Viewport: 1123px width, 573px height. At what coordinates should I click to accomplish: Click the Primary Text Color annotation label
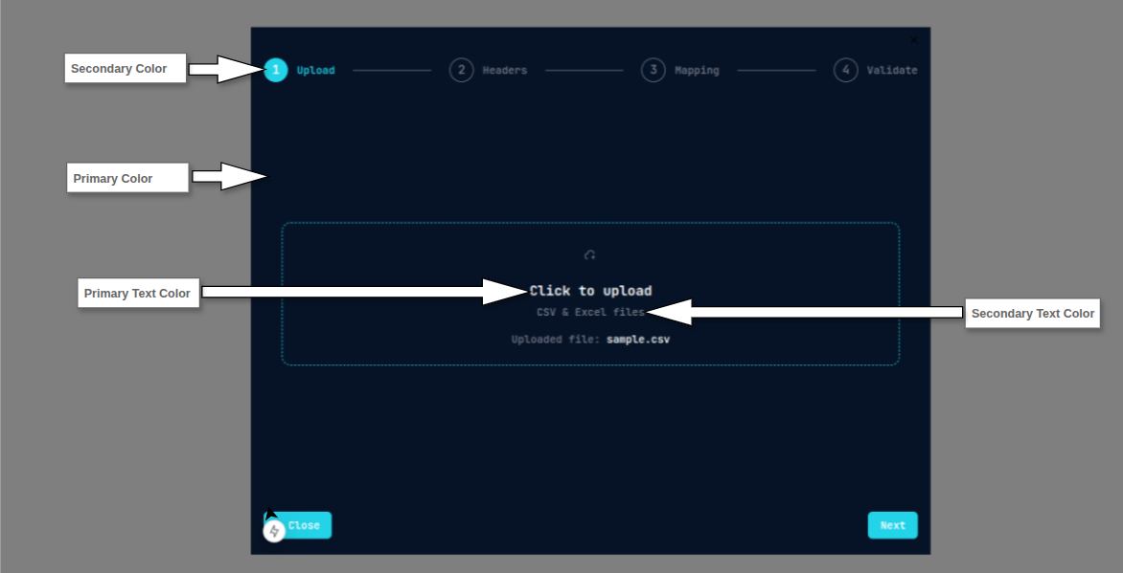[x=138, y=294]
